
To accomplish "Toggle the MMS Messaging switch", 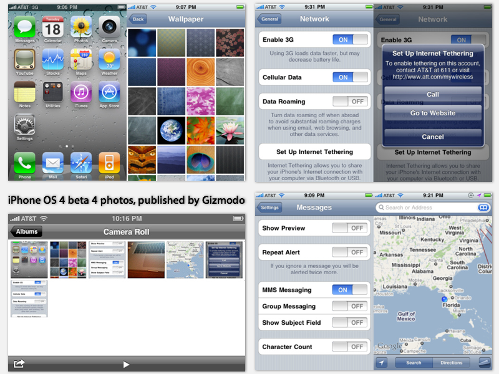I will [x=350, y=290].
